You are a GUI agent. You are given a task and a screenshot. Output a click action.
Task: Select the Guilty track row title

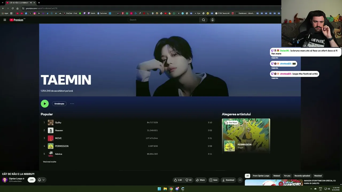pos(58,122)
